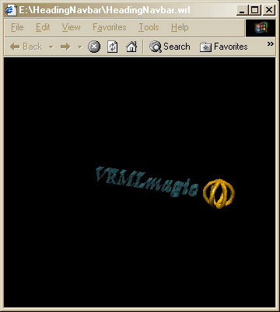
Task: Click the Internet Explorer title bar icon
Action: pyautogui.click(x=11, y=10)
